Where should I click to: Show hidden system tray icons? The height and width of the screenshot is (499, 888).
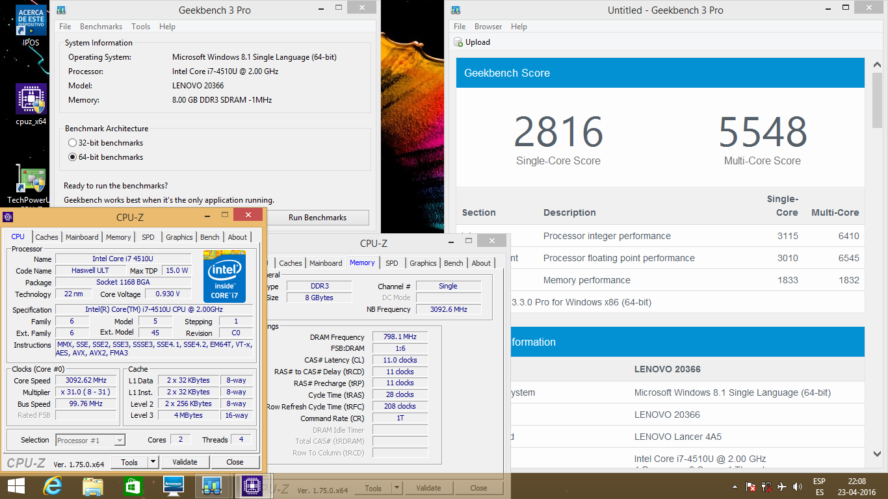tap(735, 487)
